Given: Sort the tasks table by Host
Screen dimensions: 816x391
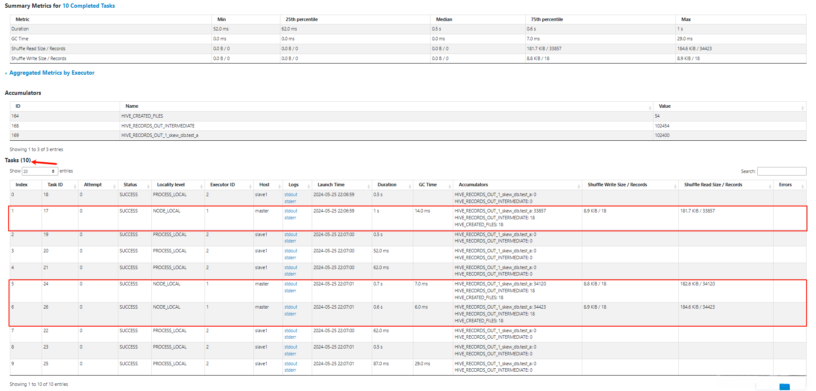Looking at the screenshot, I should tap(264, 185).
